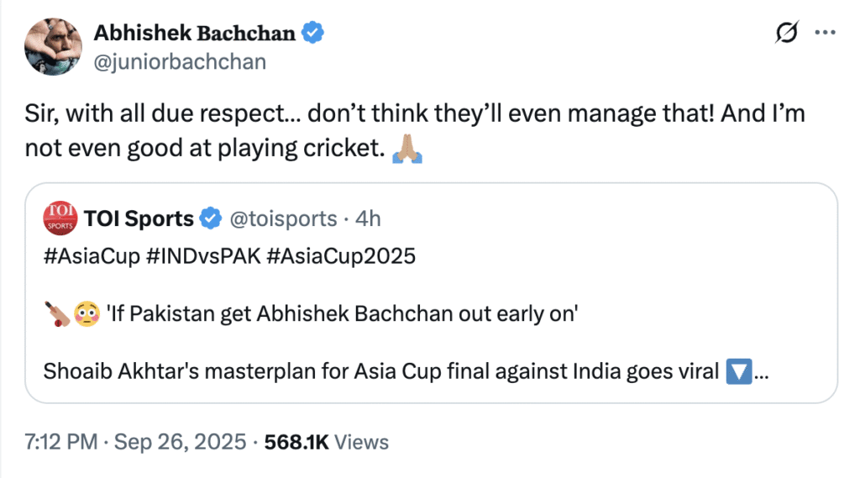This screenshot has width=860, height=478.
Task: Click the @toisports handle
Action: click(x=281, y=219)
